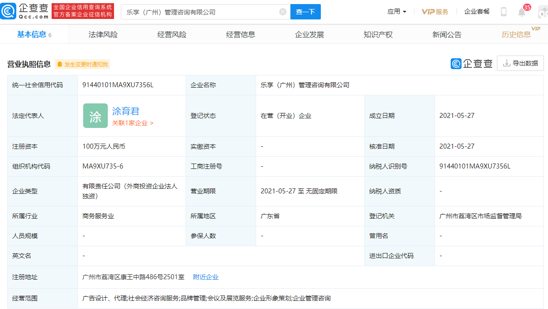This screenshot has width=548, height=309.
Task: Open the 应用 dropdown menu
Action: click(x=396, y=12)
